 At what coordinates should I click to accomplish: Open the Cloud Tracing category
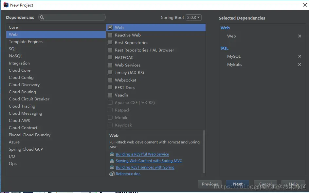click(56, 106)
